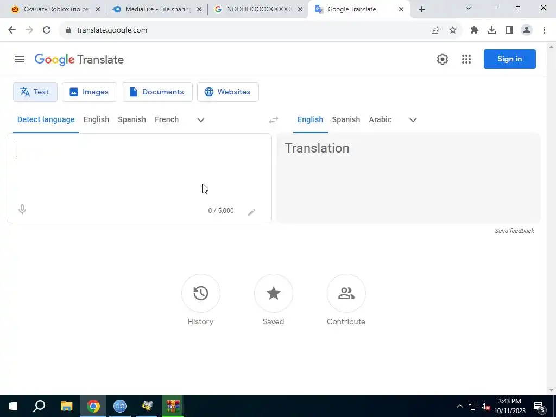Toggle Chrome side panel
Image resolution: width=556 pixels, height=417 pixels.
coord(509,30)
